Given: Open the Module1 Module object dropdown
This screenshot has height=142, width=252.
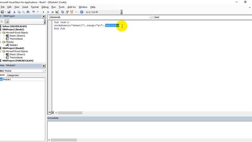Looking at the screenshot, I should 44,71.
